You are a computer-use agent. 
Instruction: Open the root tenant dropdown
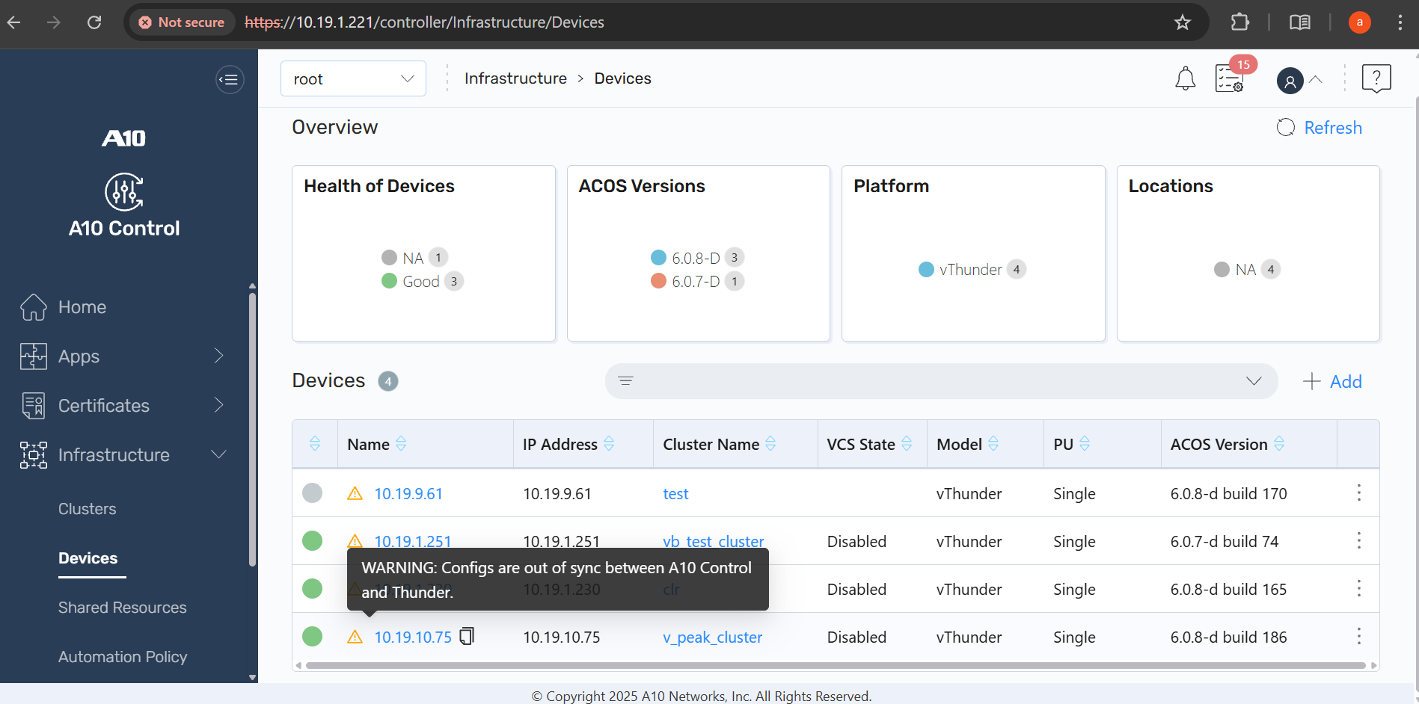point(353,78)
